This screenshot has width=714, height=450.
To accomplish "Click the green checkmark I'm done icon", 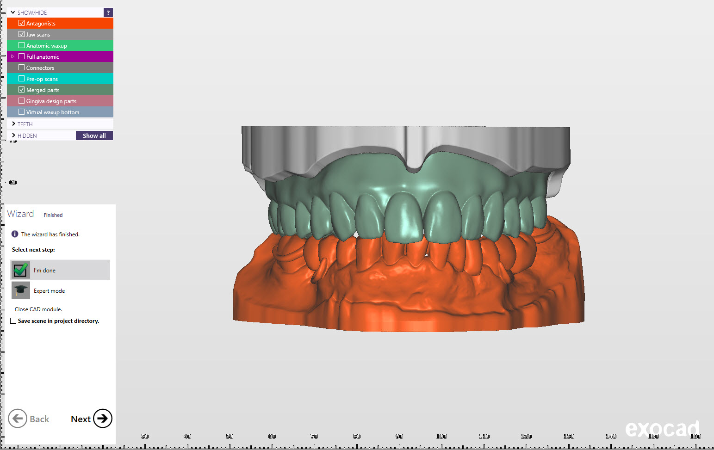I will pos(20,270).
